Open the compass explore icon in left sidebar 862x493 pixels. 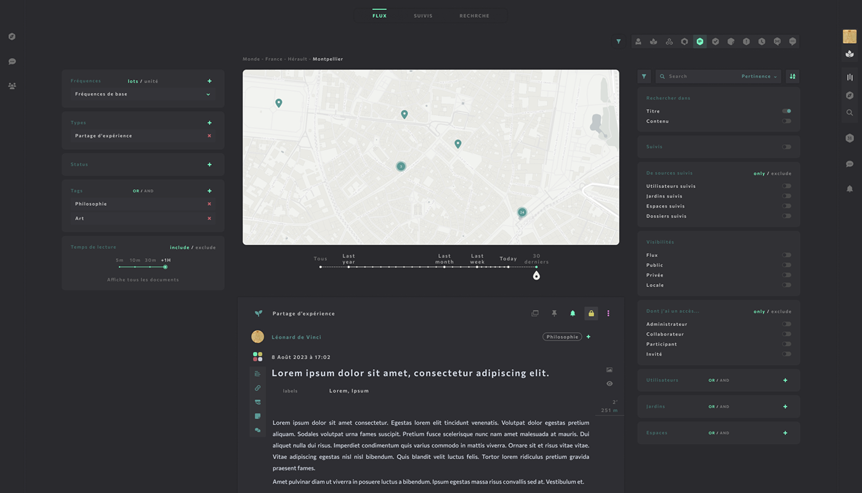click(12, 36)
